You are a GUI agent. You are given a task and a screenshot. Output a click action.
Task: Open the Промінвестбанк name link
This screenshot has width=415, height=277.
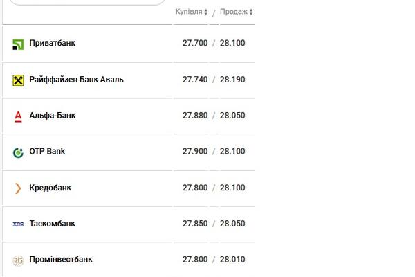coord(61,259)
